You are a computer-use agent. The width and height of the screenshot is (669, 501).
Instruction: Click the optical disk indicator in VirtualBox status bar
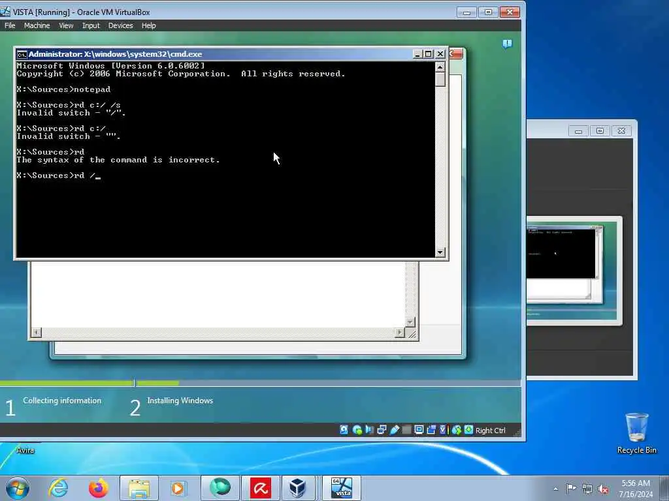(x=357, y=430)
